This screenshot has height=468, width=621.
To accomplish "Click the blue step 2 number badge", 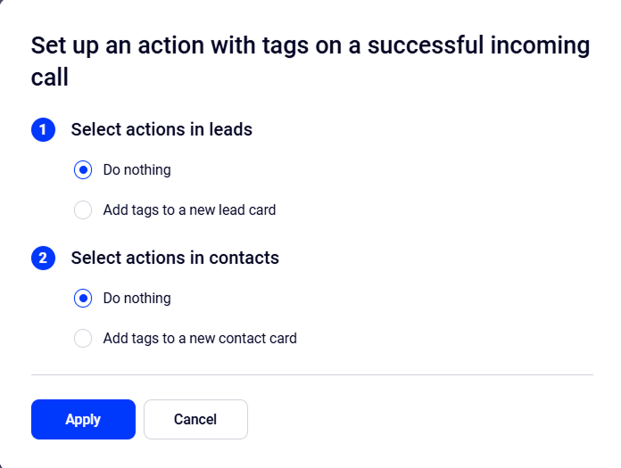I will 43,259.
